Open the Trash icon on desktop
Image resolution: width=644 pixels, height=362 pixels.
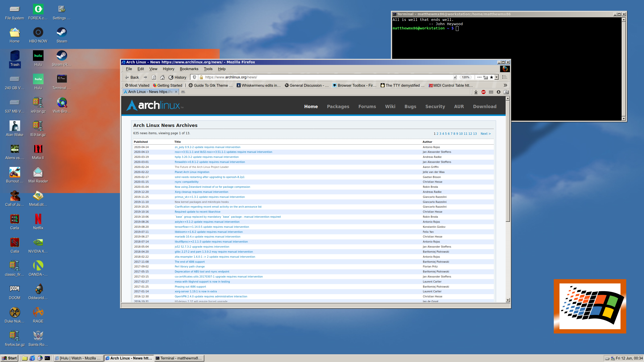pos(15,59)
